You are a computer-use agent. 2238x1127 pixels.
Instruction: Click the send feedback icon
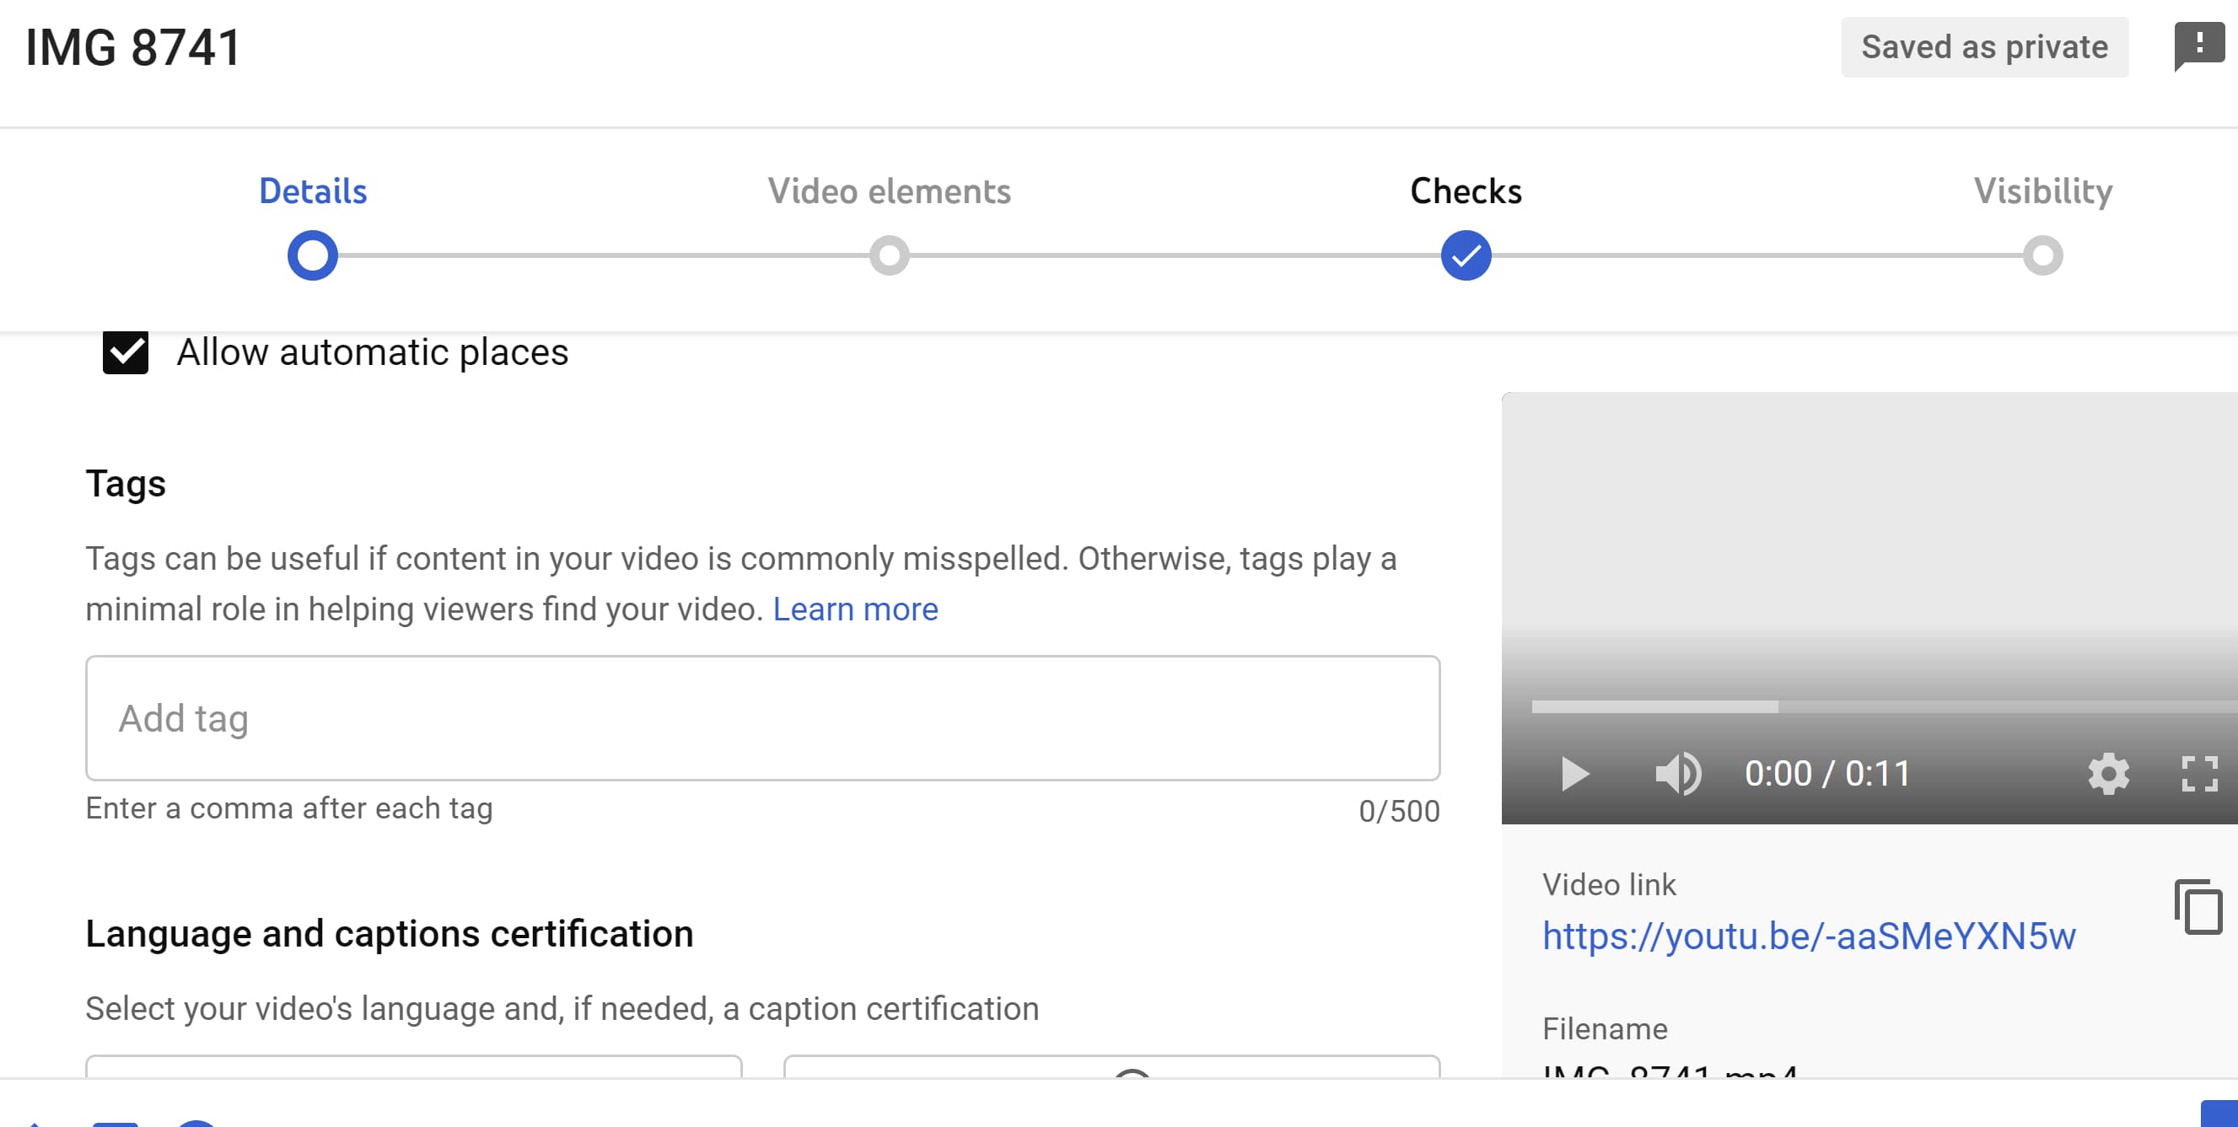(2199, 47)
